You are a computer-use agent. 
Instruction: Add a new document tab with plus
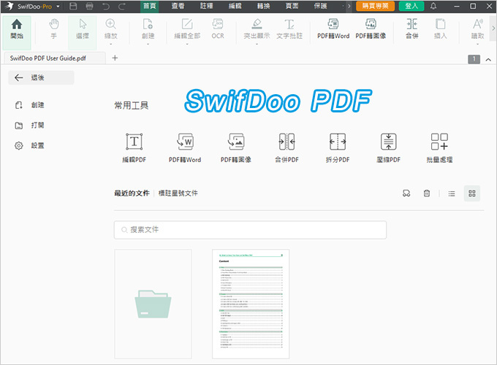click(x=115, y=58)
